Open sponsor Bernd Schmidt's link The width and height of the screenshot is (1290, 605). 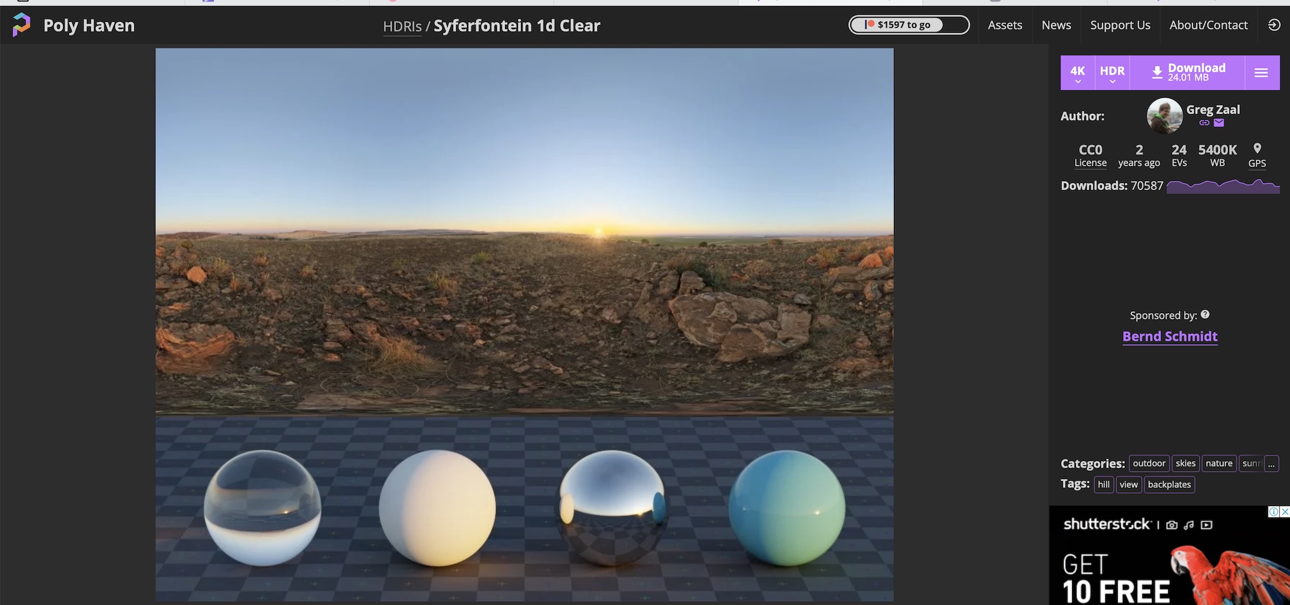1169,336
